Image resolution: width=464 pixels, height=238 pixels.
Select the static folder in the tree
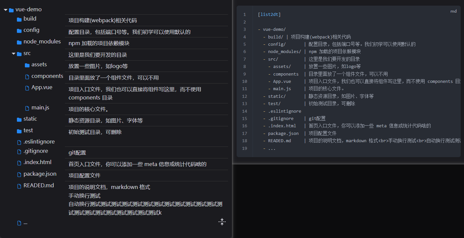click(30, 119)
